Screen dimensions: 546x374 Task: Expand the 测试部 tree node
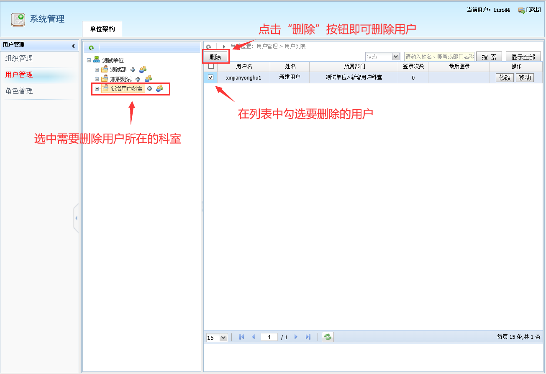pos(97,70)
